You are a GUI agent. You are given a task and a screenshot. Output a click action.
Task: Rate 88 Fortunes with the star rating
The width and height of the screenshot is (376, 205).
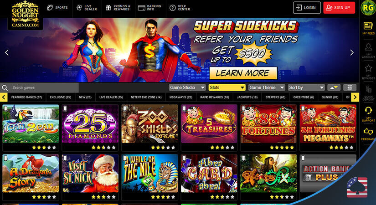(x=282, y=148)
